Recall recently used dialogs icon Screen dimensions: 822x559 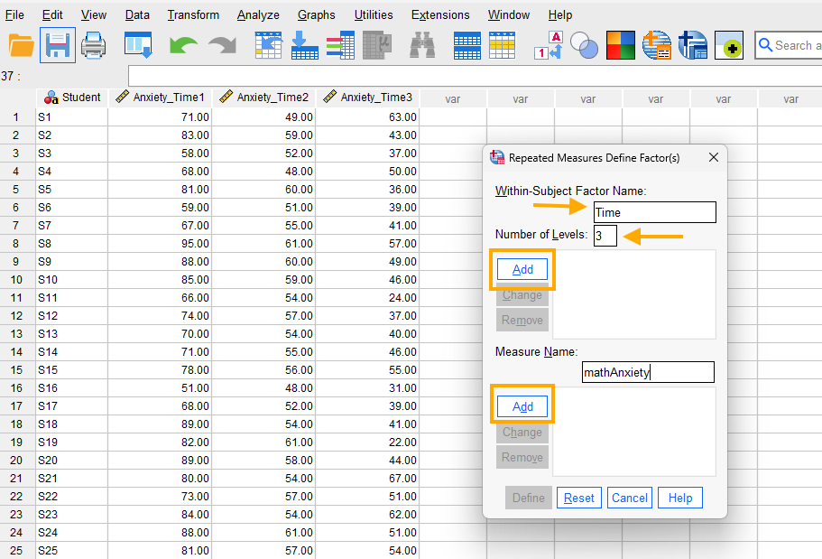point(138,45)
